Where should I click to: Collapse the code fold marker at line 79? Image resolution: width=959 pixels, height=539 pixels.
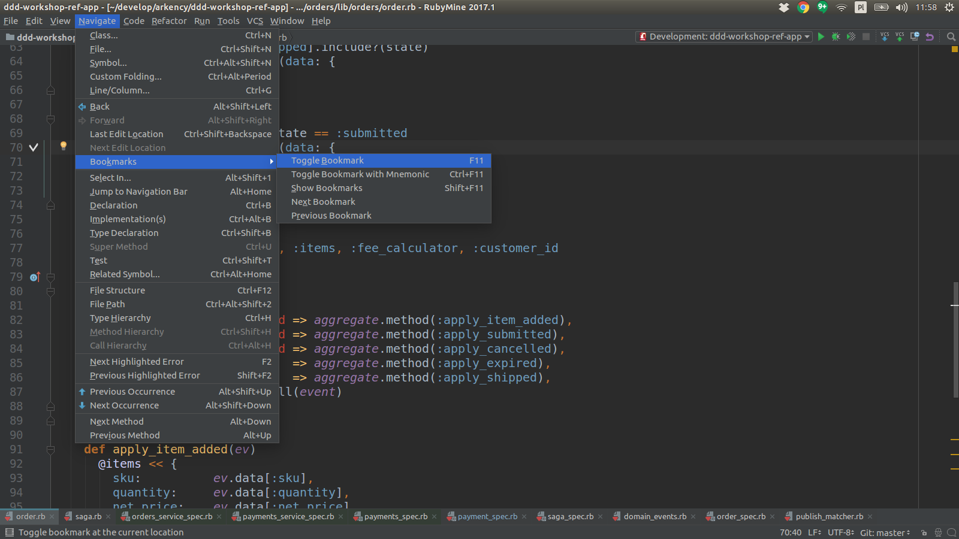pos(51,277)
